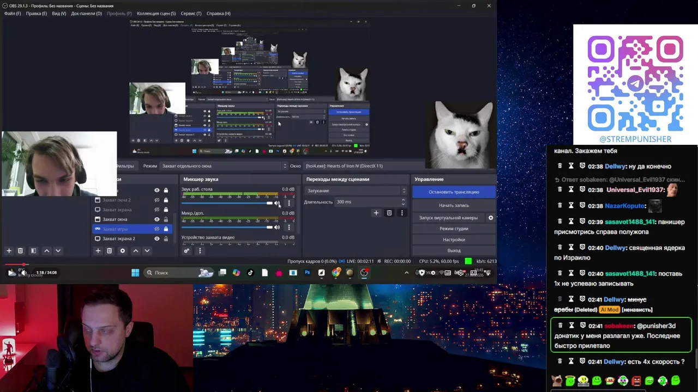Open the Док-панели menu
This screenshot has height=392, width=698.
[x=86, y=14]
